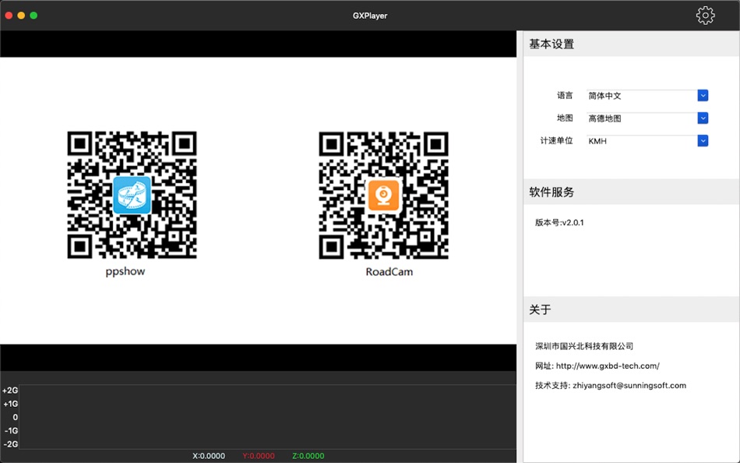
Task: Click the G-sensor graph area
Action: tap(268, 417)
